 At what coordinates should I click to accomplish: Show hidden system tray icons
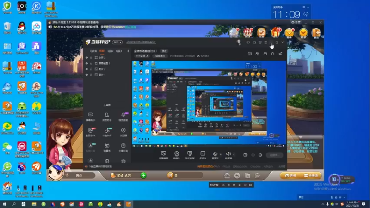[323, 204]
